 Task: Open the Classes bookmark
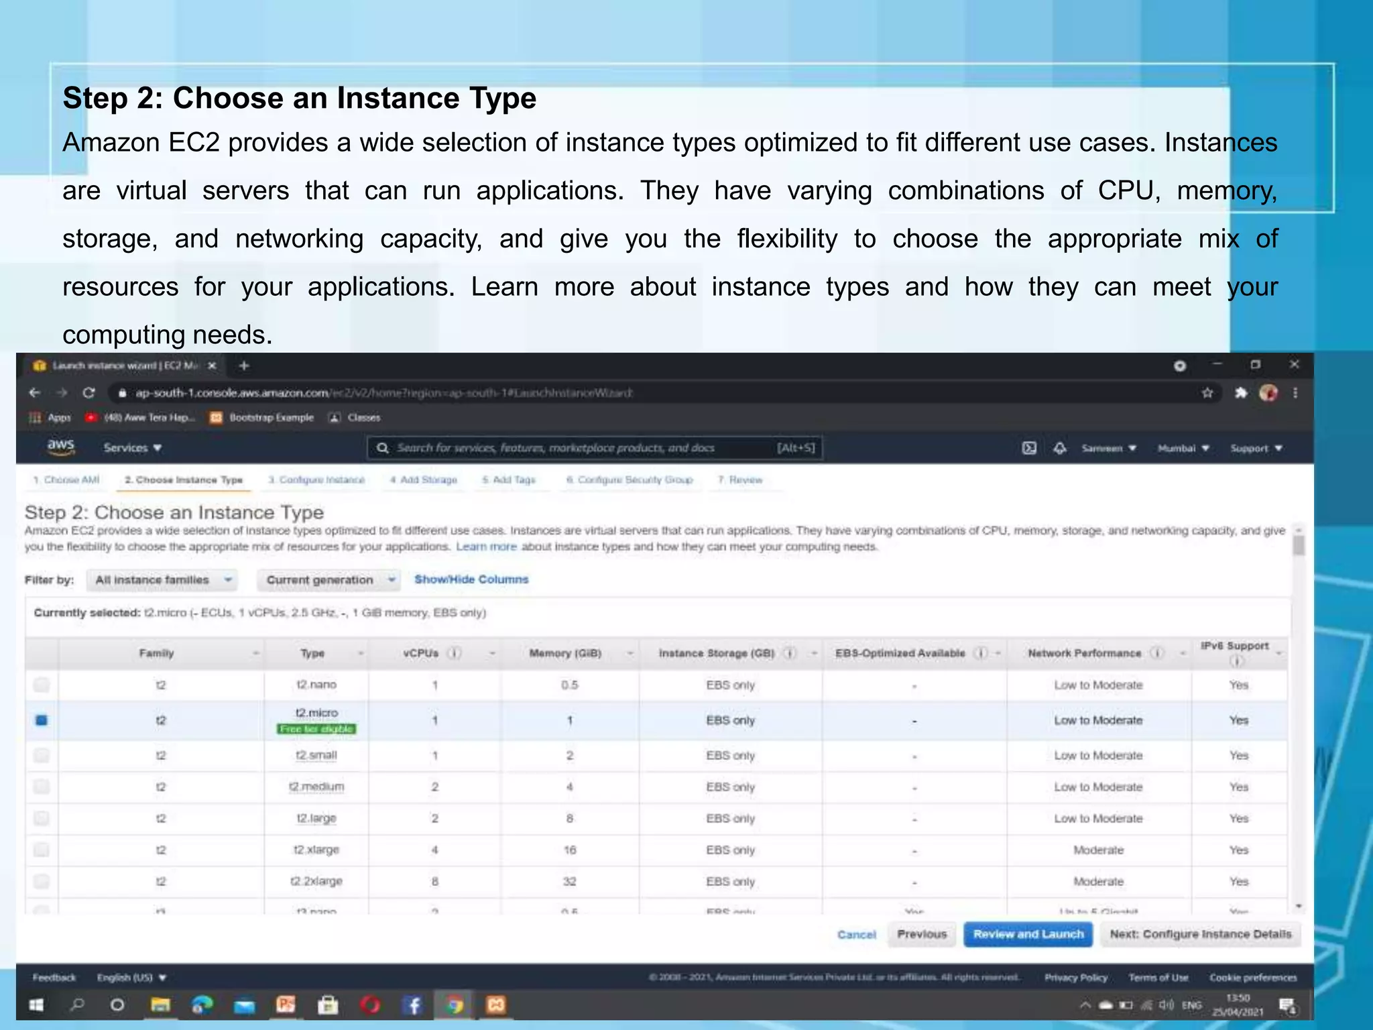[x=355, y=417]
